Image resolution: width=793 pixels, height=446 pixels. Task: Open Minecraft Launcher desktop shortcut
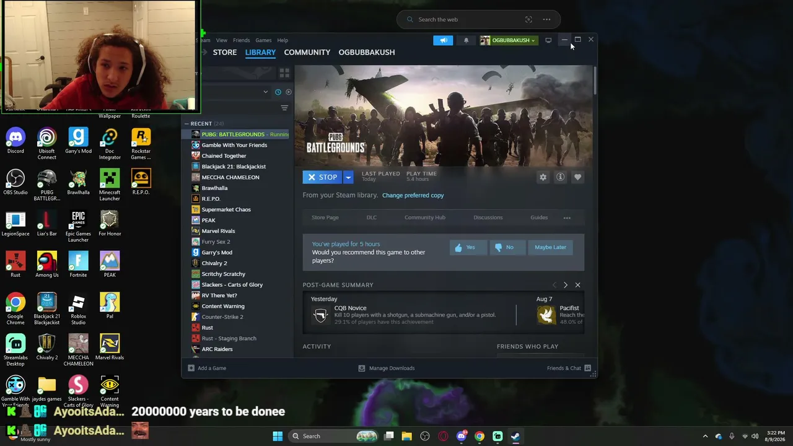point(110,185)
